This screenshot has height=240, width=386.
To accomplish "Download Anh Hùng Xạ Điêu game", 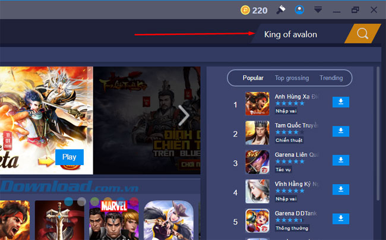I will 340,102.
